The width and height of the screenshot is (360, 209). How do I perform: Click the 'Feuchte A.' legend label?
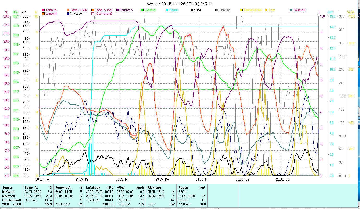point(127,10)
